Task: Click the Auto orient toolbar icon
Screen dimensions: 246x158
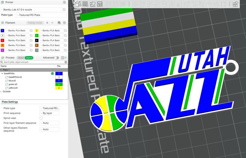Action: point(93,4)
